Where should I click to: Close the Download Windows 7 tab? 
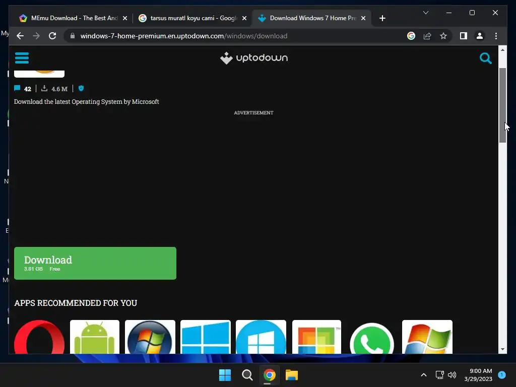point(363,19)
